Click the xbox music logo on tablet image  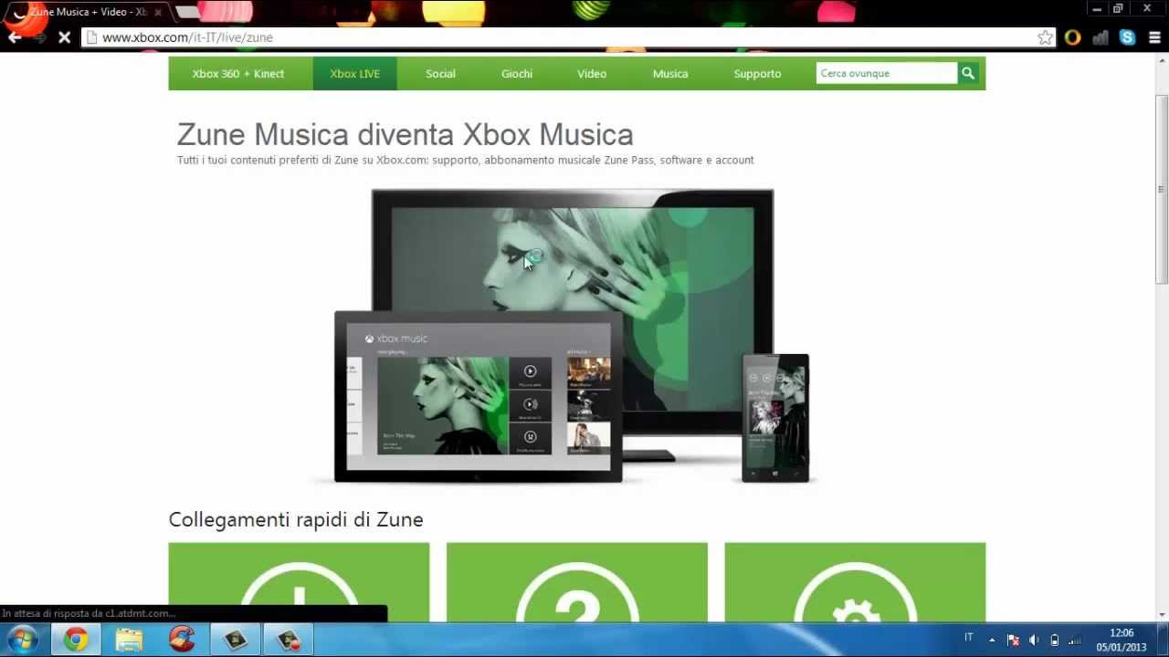(x=396, y=339)
